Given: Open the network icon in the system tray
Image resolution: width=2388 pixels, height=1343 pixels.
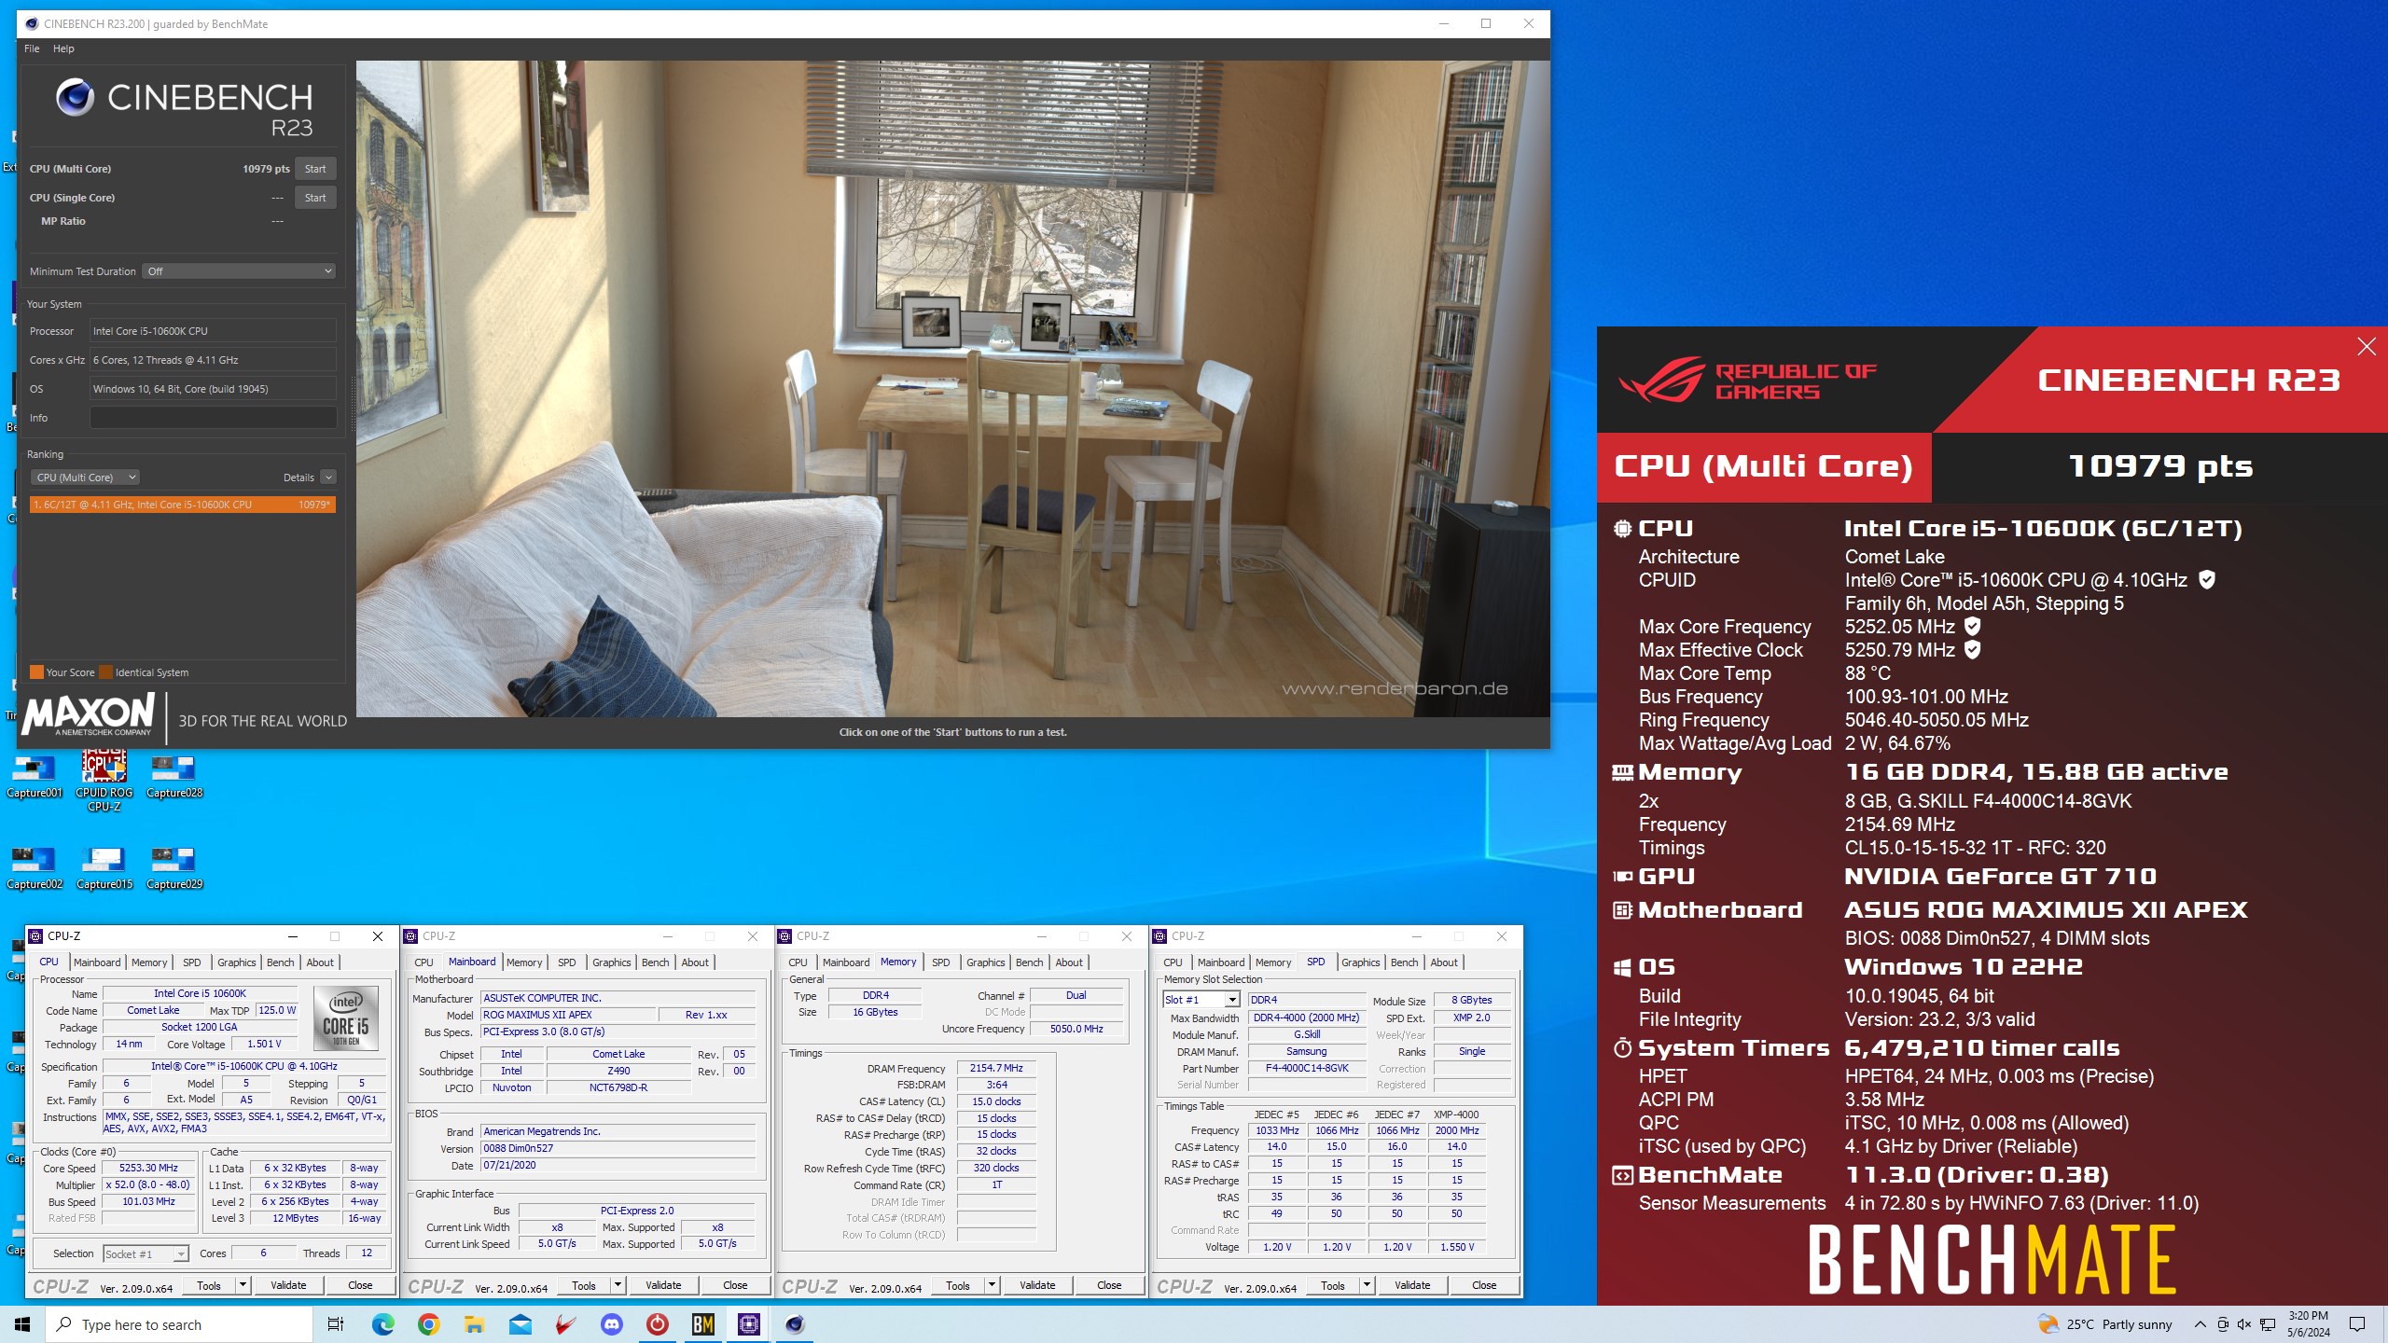Looking at the screenshot, I should [x=2268, y=1324].
